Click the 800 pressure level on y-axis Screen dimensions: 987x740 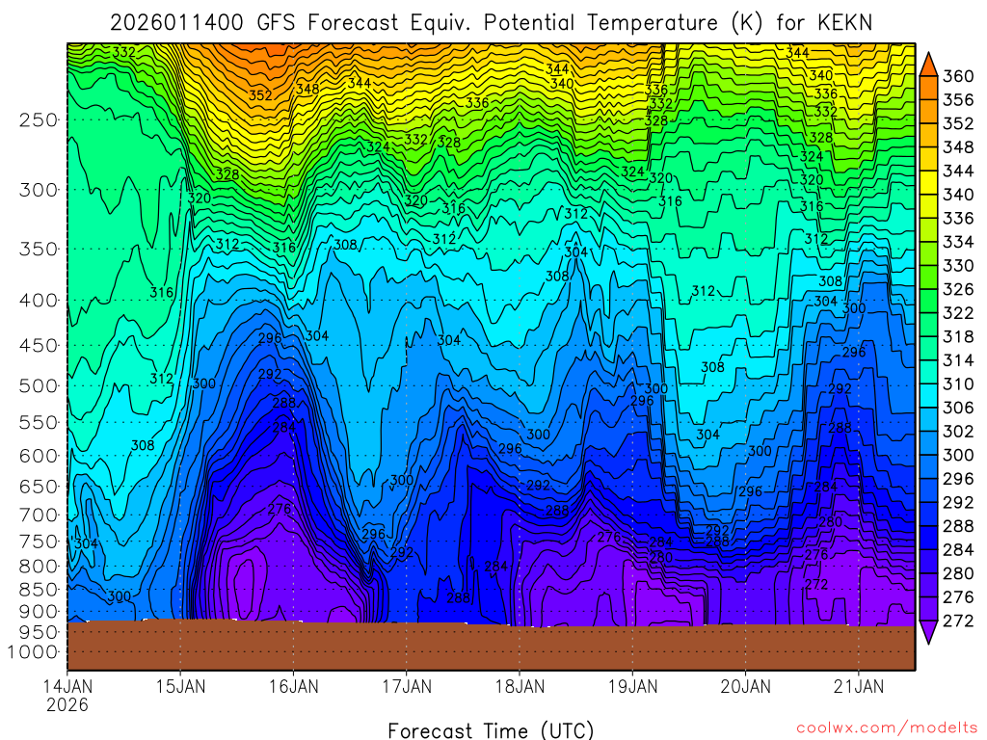coord(38,567)
